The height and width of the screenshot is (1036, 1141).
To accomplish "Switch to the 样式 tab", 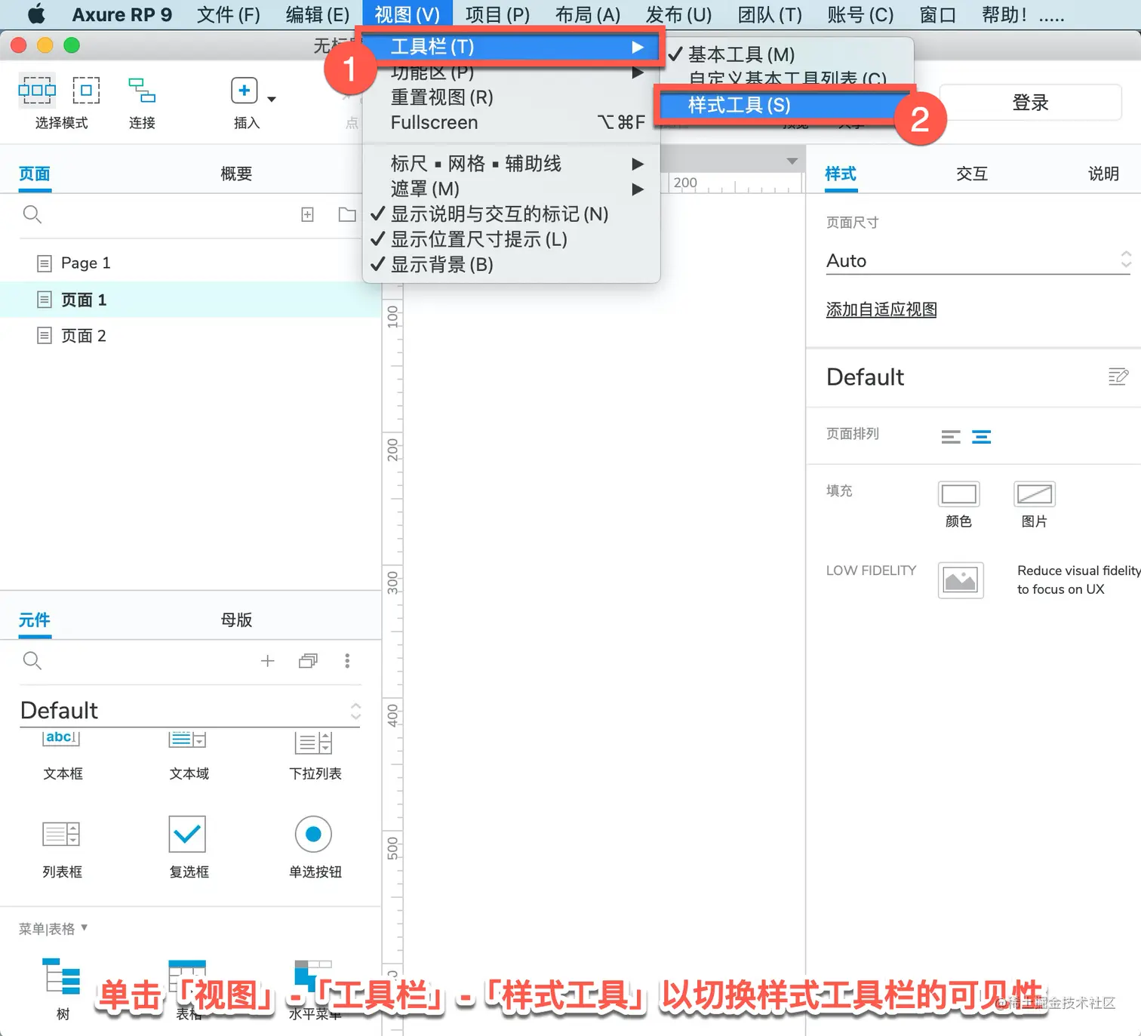I will (x=841, y=174).
